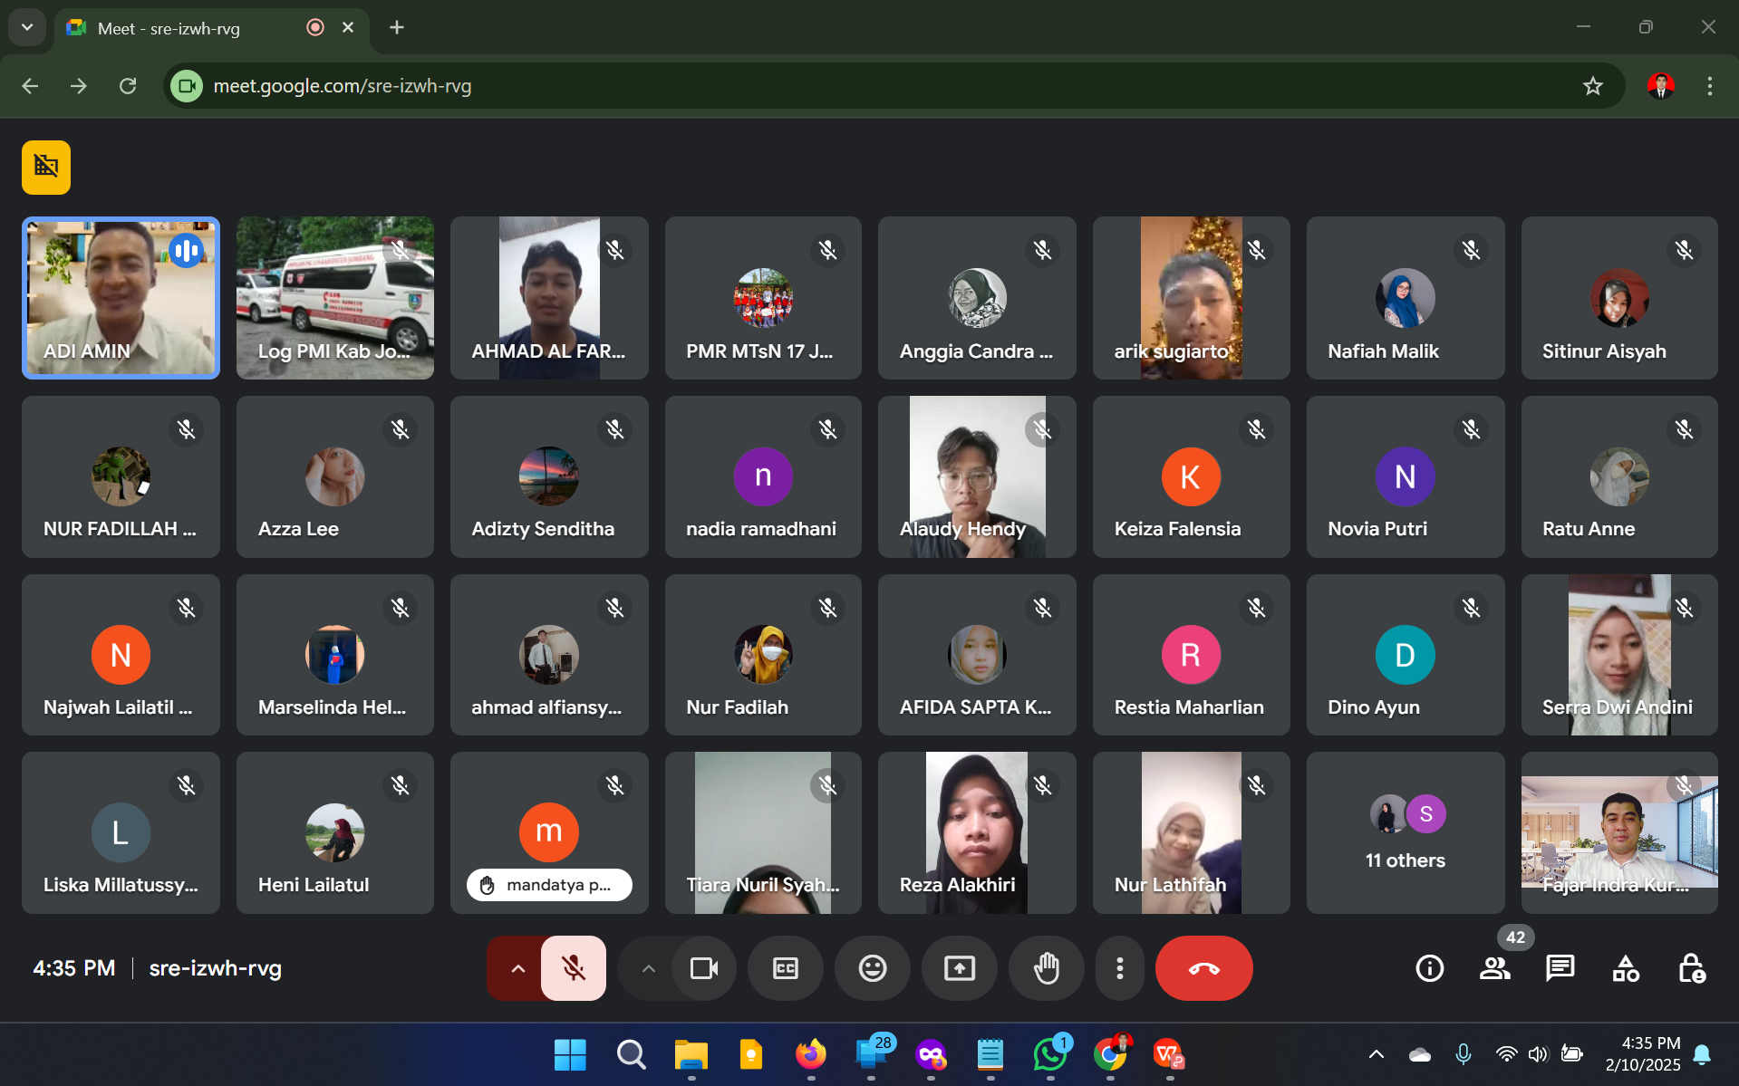Open the three-dot more options menu in call bar
The image size is (1739, 1086).
(1120, 968)
